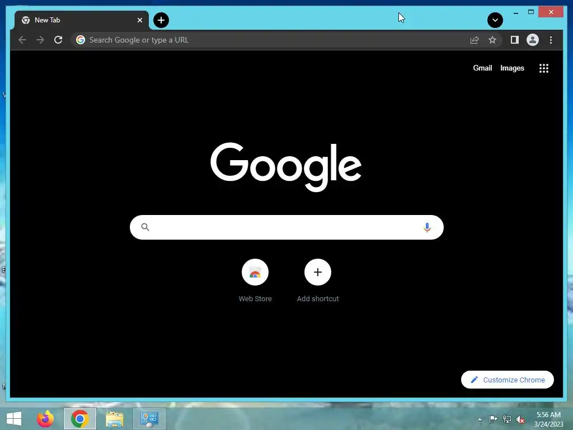Select the New Tab tab
The image size is (573, 430).
(81, 20)
